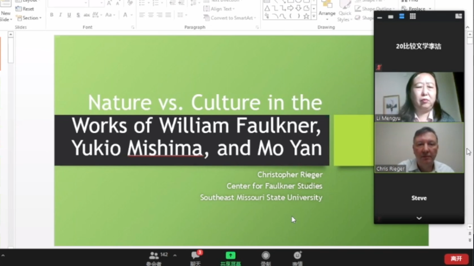Expand the chevron below Steve in video panel
The image size is (474, 266).
[x=419, y=218]
